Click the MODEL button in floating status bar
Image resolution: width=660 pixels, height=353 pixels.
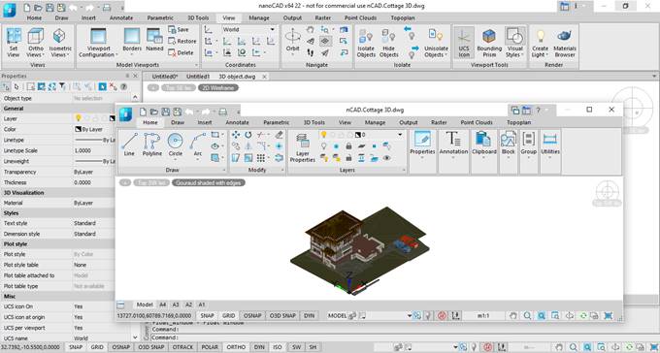pyautogui.click(x=337, y=315)
